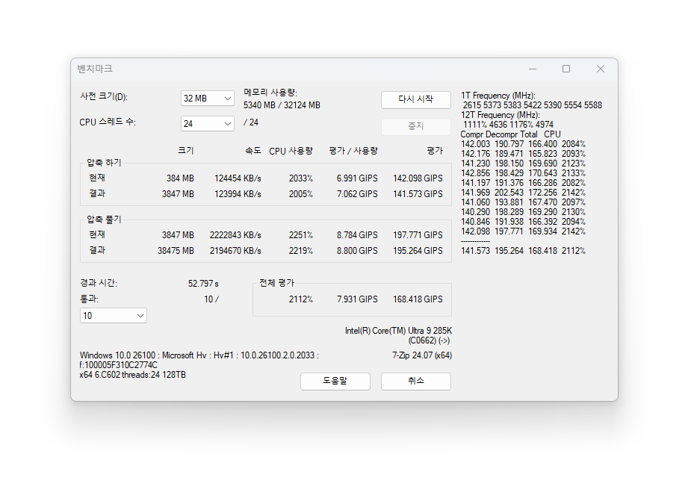Click the 압축 하기 group header
This screenshot has width=688, height=495.
pyautogui.click(x=104, y=163)
